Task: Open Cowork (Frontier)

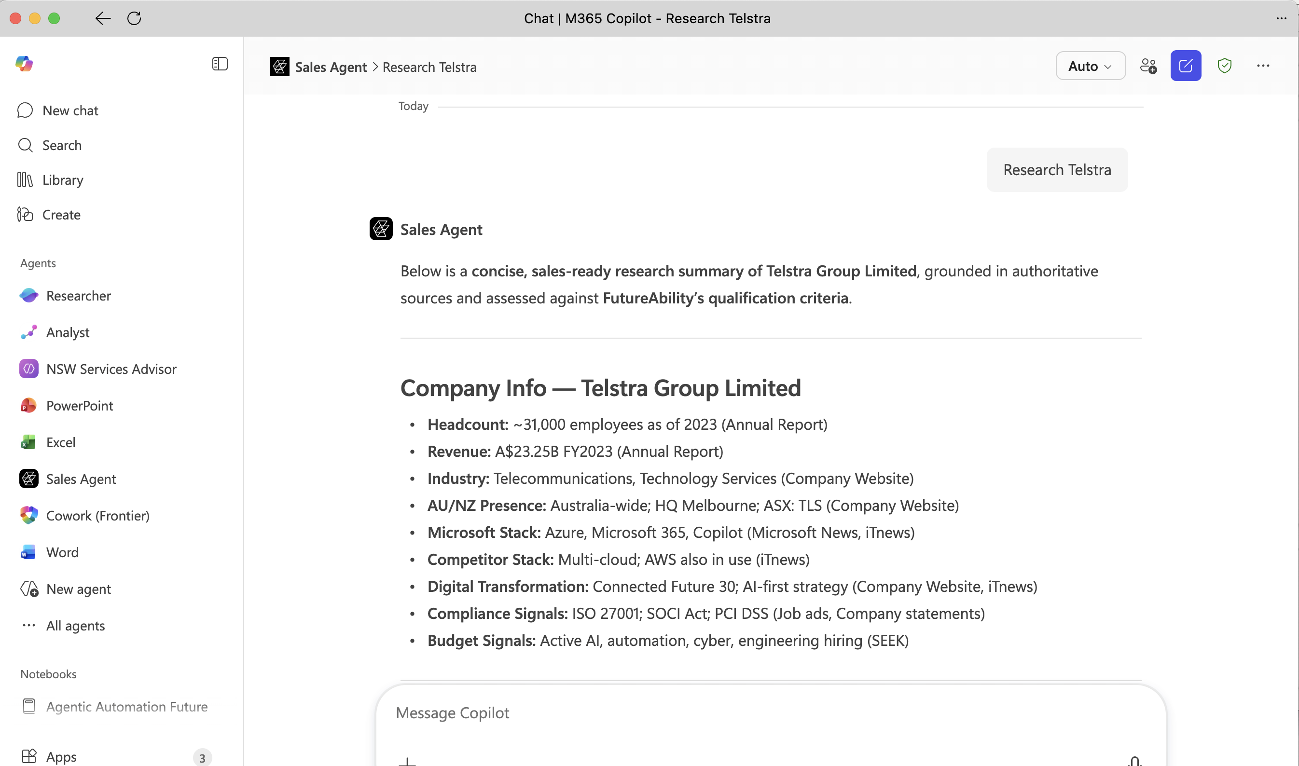Action: pos(97,515)
